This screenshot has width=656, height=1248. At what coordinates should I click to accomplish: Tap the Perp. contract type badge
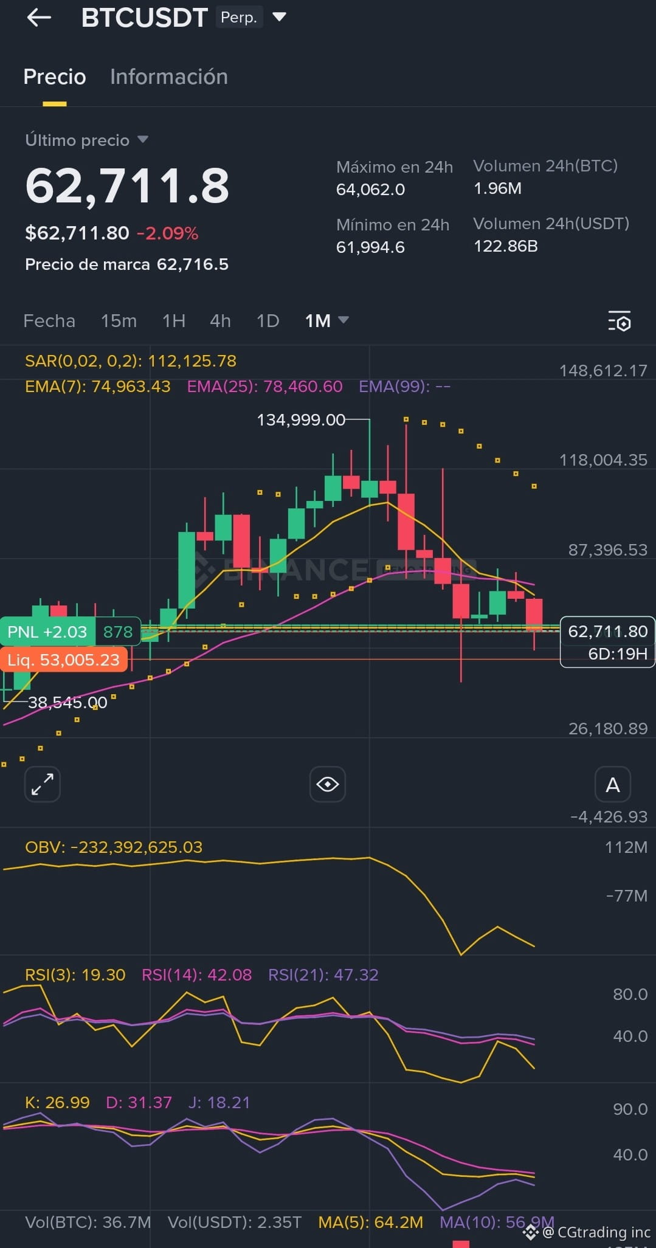click(239, 18)
